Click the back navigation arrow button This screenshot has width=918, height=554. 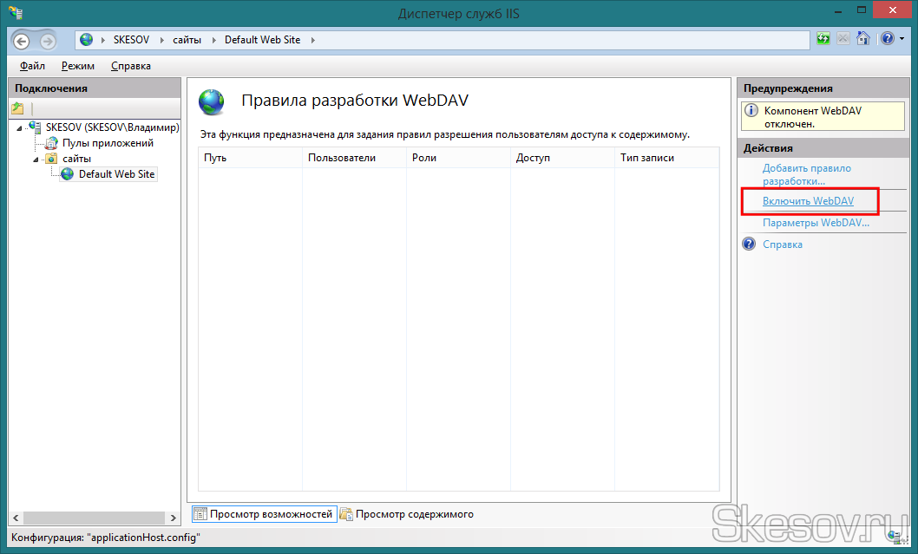(x=22, y=41)
